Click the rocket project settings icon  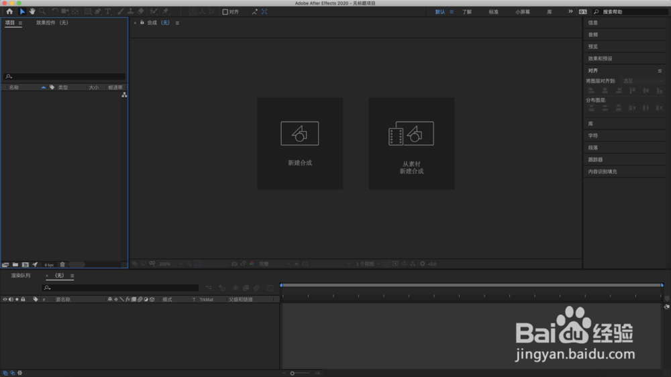point(35,264)
